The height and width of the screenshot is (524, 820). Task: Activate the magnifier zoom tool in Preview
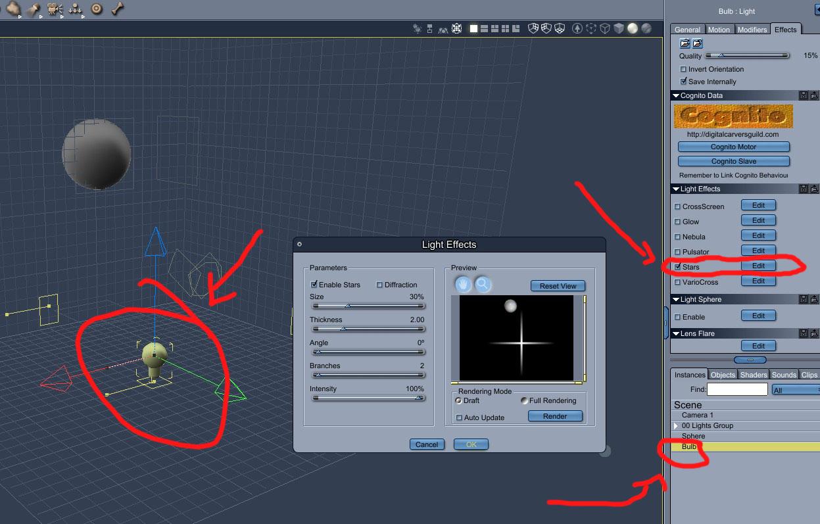483,284
